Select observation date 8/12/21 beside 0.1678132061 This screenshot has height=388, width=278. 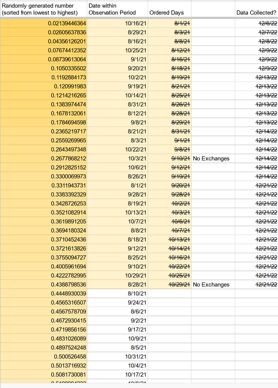pyautogui.click(x=117, y=113)
